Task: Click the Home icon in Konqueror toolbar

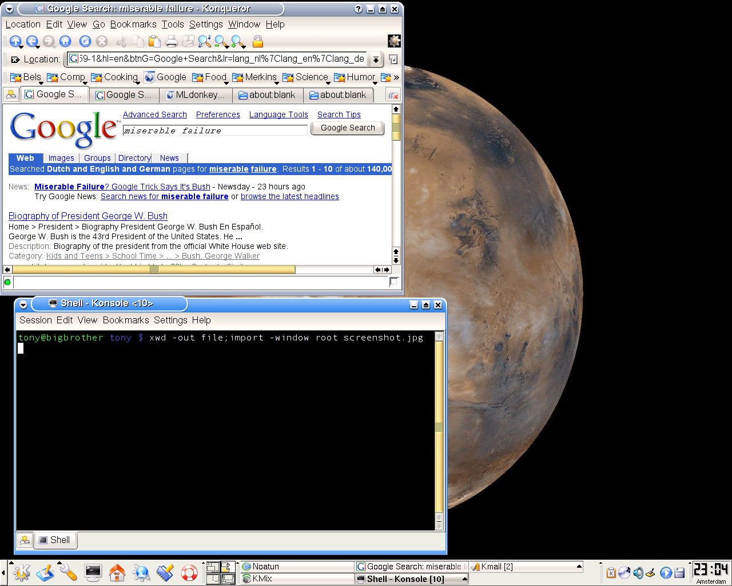Action: click(x=65, y=41)
